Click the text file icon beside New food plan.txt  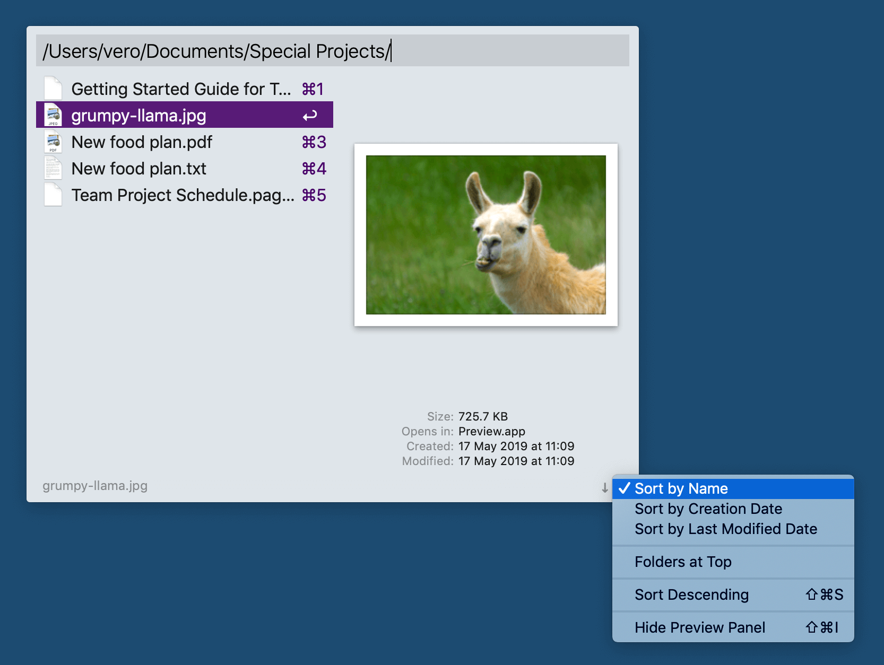tap(53, 168)
